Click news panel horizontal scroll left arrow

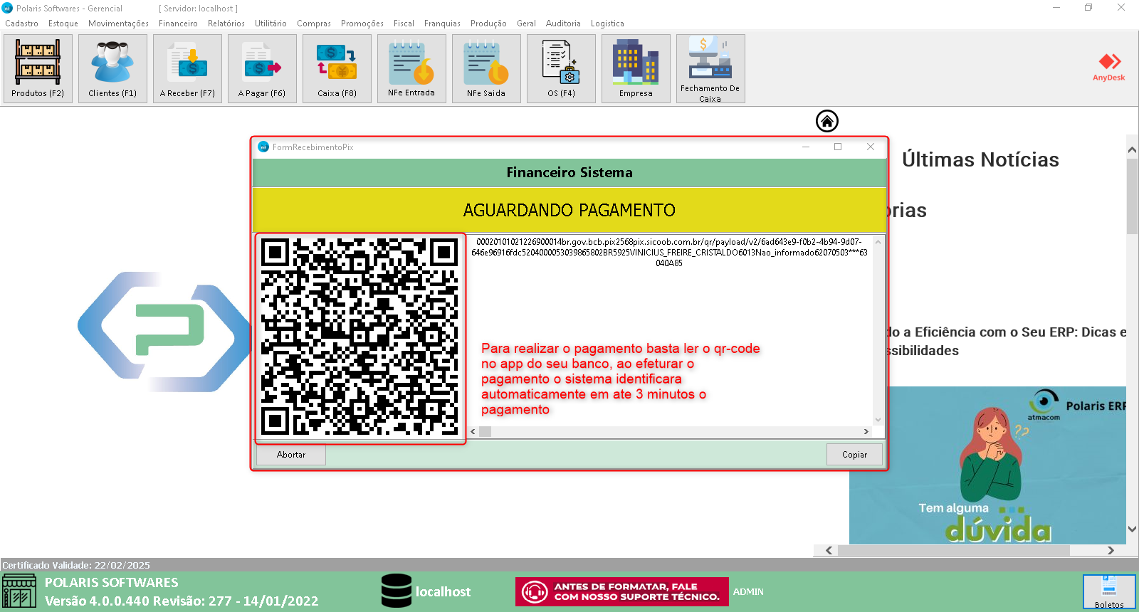coord(829,550)
